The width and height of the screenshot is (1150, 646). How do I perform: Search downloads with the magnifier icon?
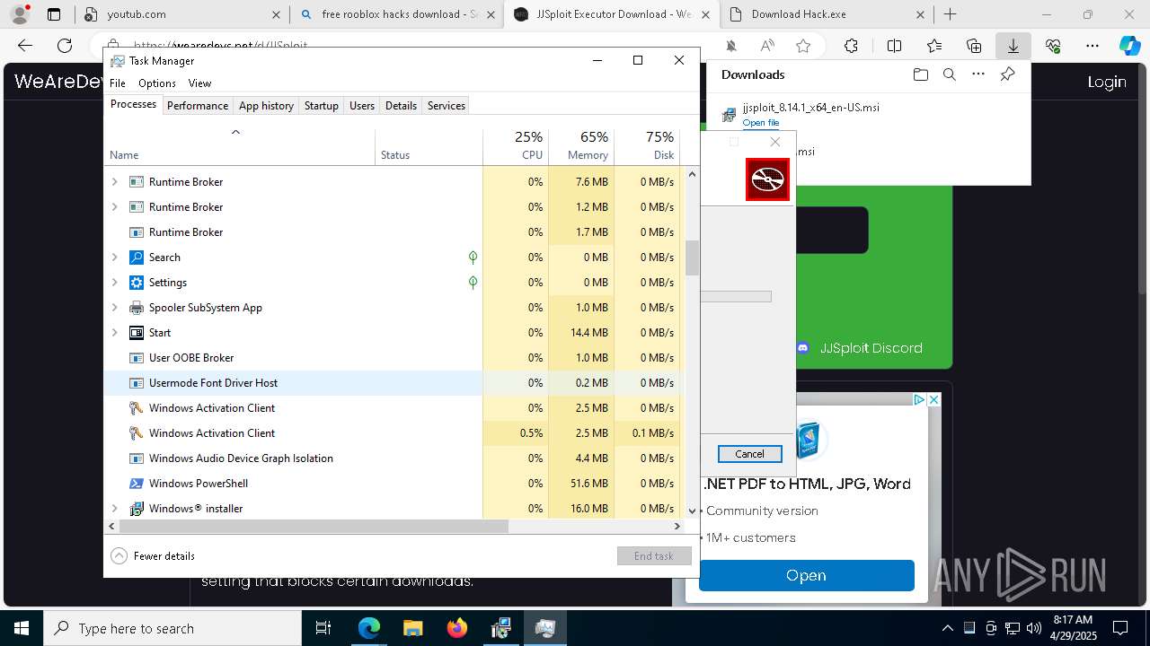point(949,74)
